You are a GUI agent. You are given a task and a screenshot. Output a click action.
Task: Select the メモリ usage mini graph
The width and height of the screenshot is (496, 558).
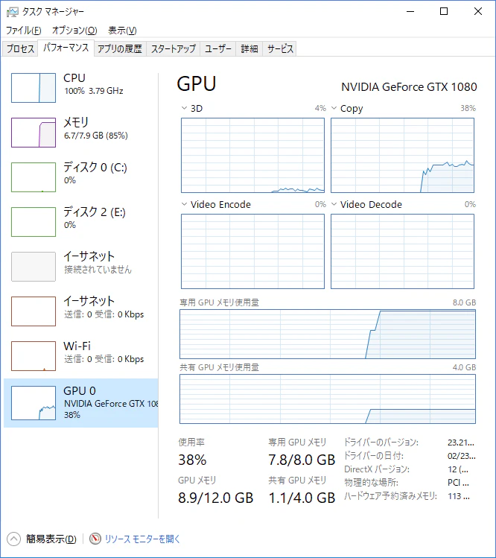[34, 133]
